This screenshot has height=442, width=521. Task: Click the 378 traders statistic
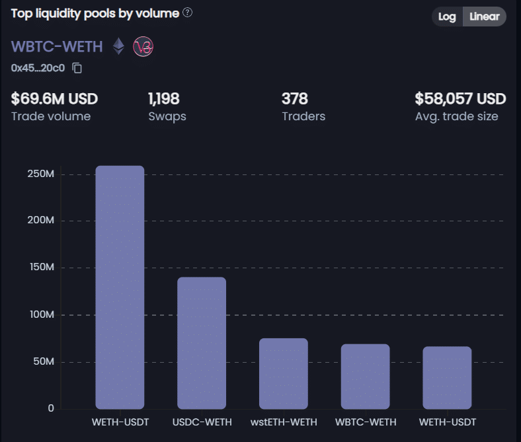pos(295,99)
